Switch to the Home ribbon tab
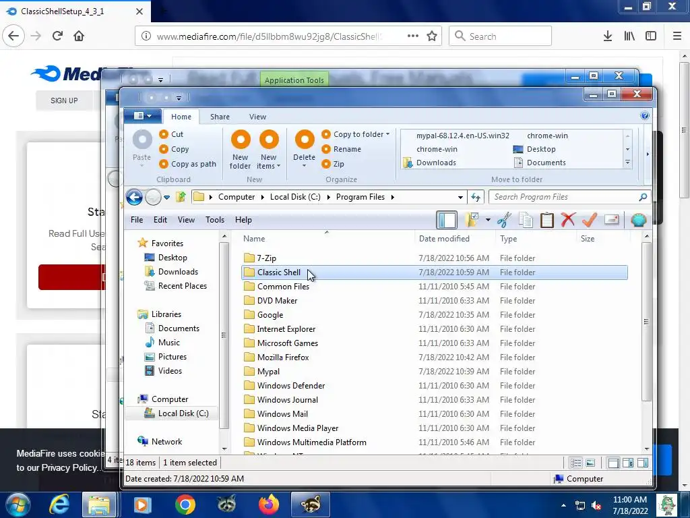 coord(181,117)
